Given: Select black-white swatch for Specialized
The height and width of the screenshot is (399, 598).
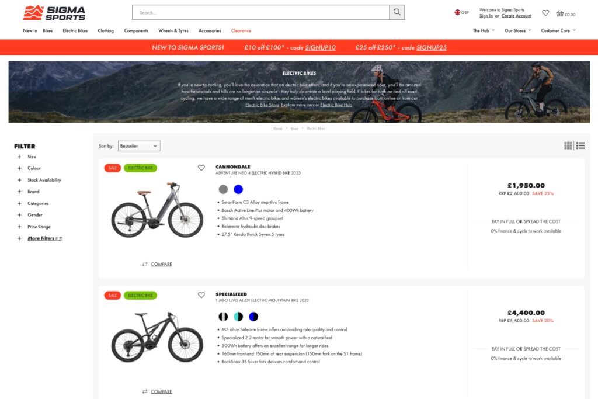Looking at the screenshot, I should tap(223, 317).
